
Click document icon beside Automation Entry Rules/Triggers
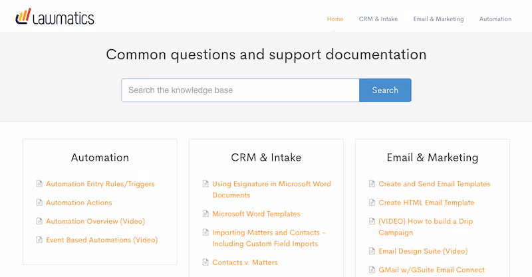tap(39, 184)
